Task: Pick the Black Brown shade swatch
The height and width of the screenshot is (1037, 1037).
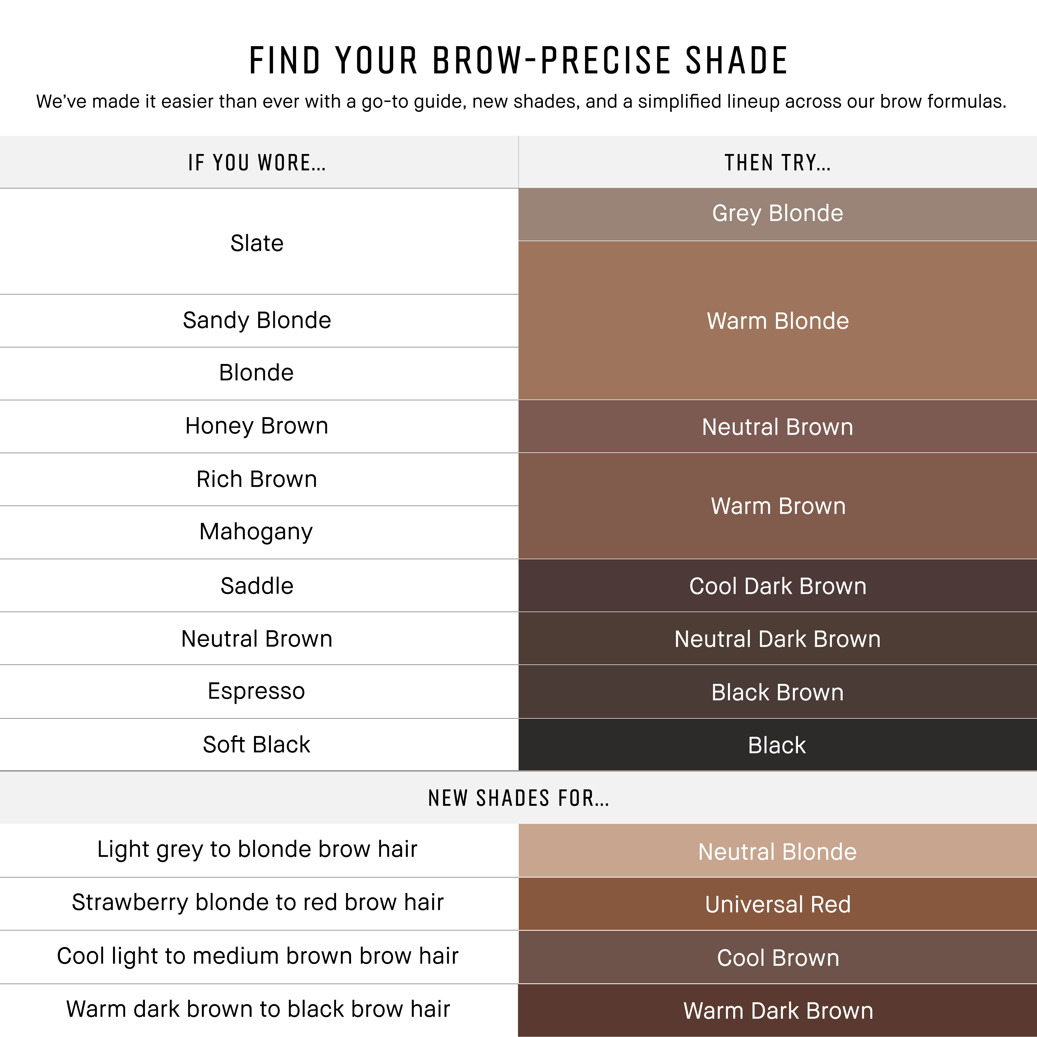Action: point(777,692)
